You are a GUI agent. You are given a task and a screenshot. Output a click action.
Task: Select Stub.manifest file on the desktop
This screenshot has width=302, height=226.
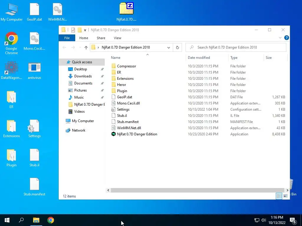pyautogui.click(x=34, y=187)
